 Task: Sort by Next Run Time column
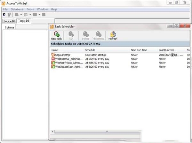(x=139, y=50)
